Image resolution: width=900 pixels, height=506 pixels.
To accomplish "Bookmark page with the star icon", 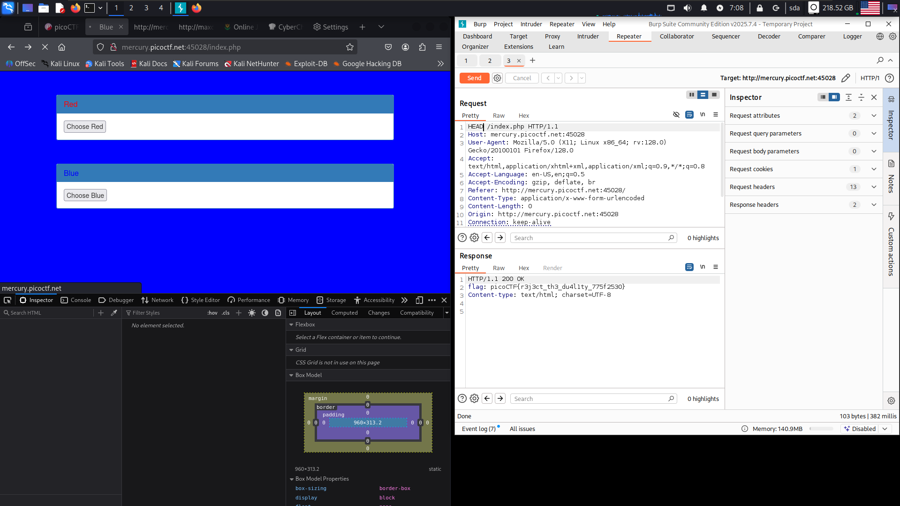I will pos(349,47).
